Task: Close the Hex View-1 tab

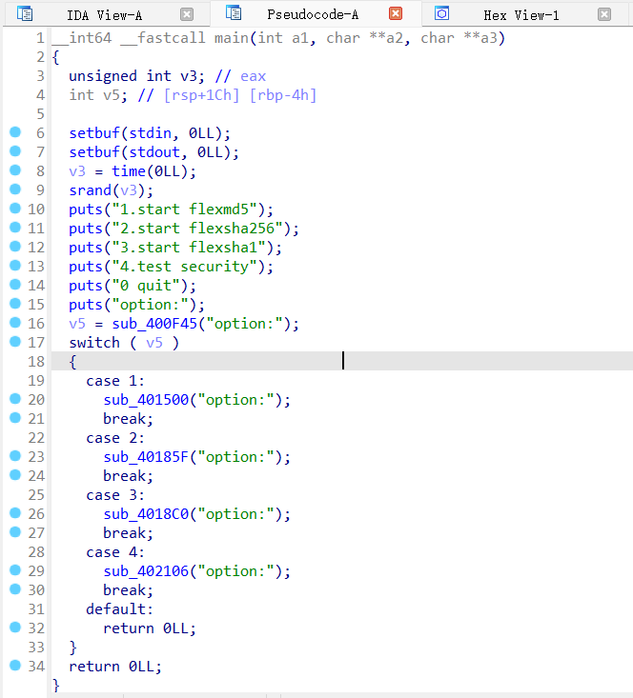Action: 604,14
